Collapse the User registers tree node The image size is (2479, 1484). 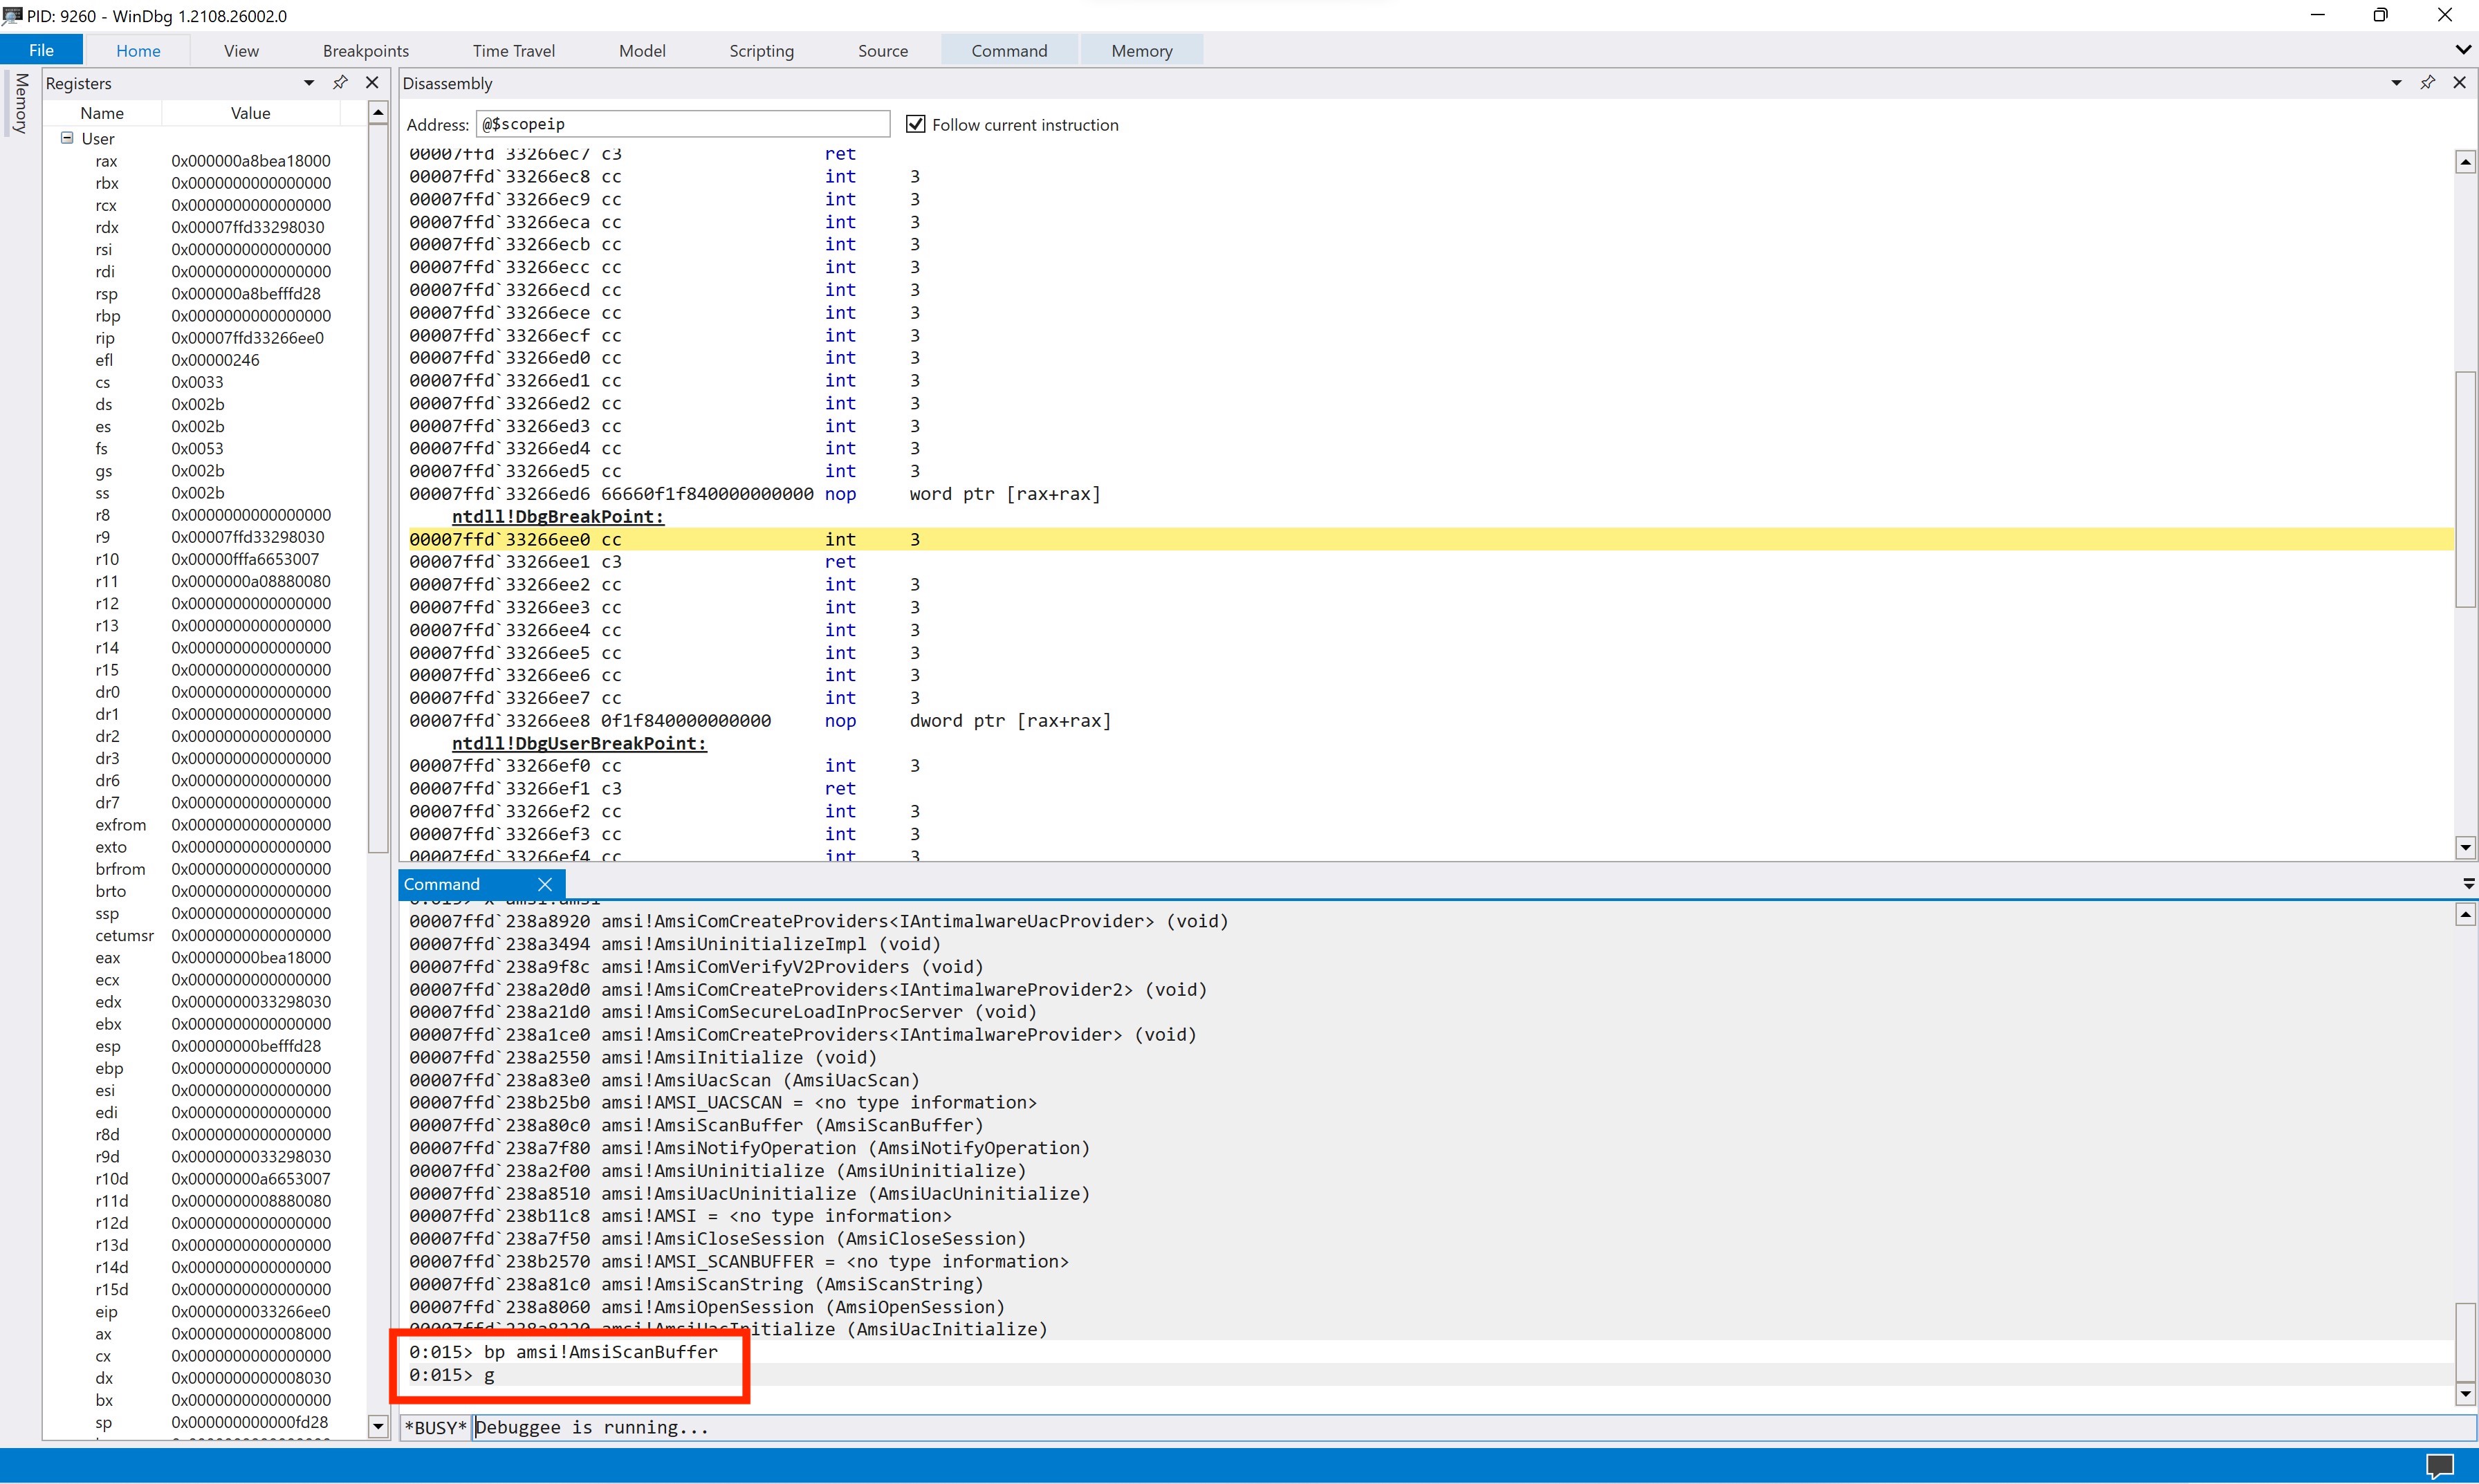tap(66, 138)
